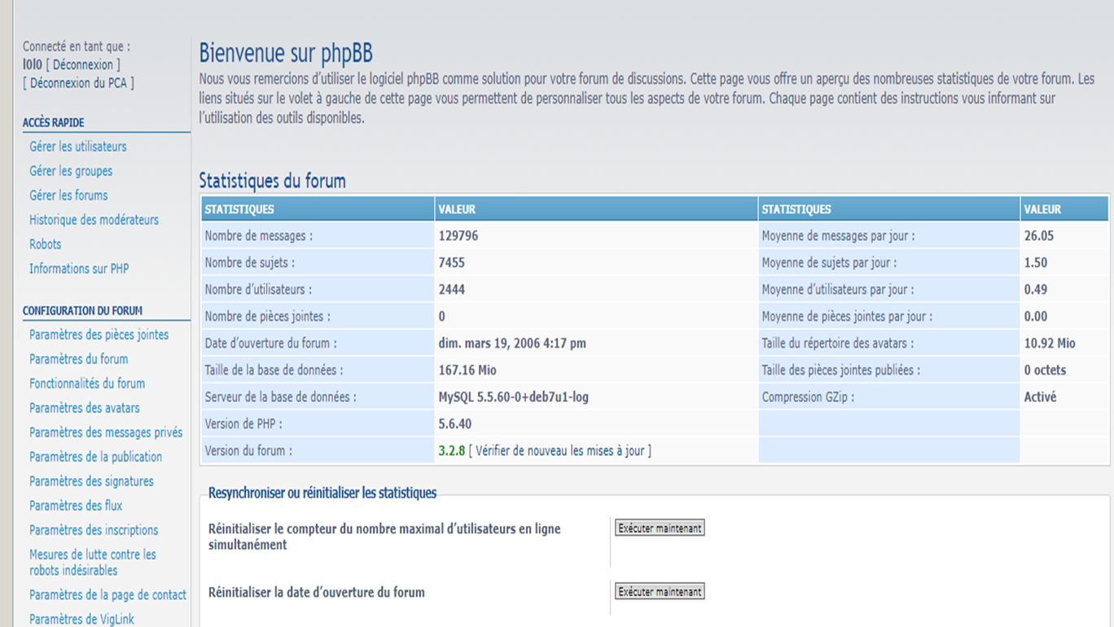Click Vérifier de nouveau les mises à jour

click(x=563, y=450)
